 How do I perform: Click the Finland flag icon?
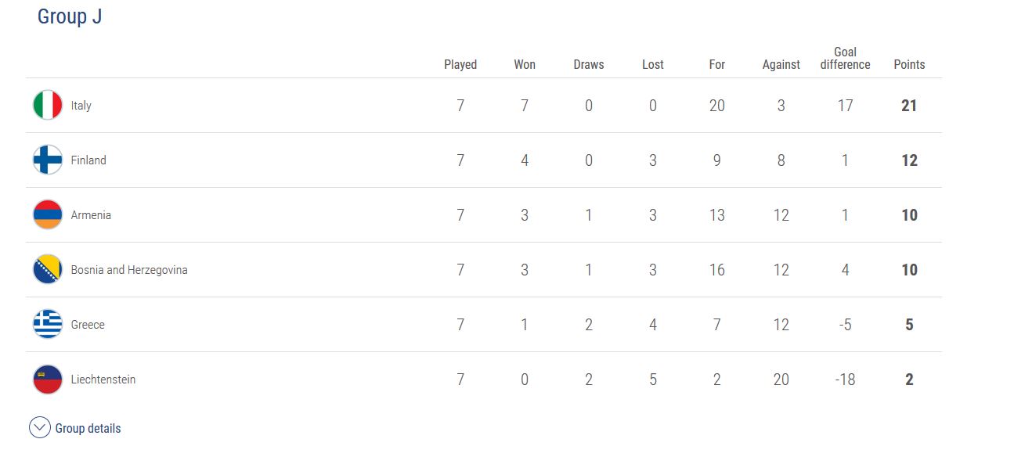pos(48,160)
